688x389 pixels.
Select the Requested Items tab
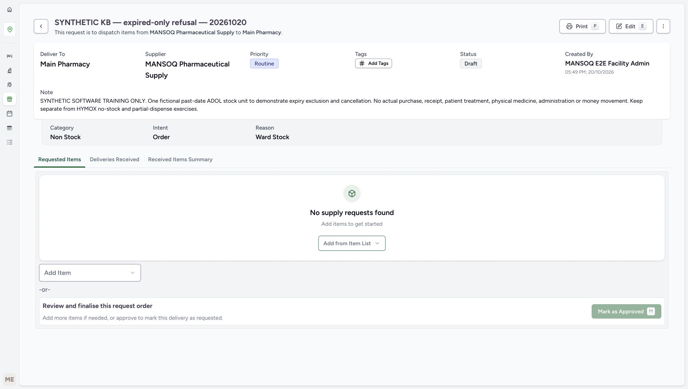pos(60,159)
